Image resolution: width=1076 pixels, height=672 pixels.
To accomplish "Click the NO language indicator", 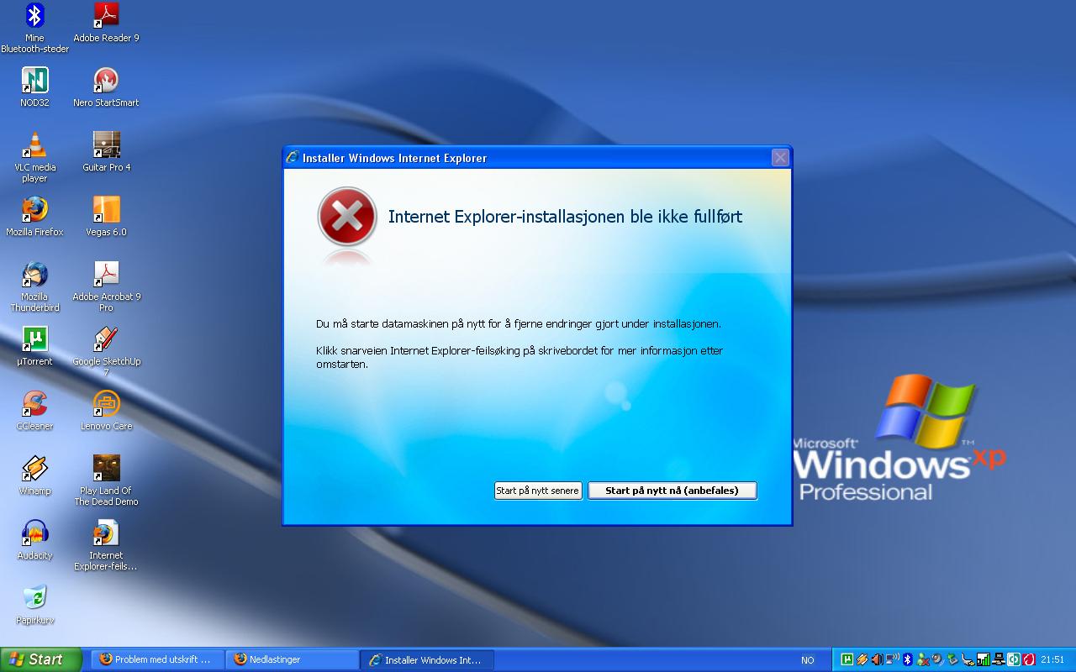I will tap(808, 660).
